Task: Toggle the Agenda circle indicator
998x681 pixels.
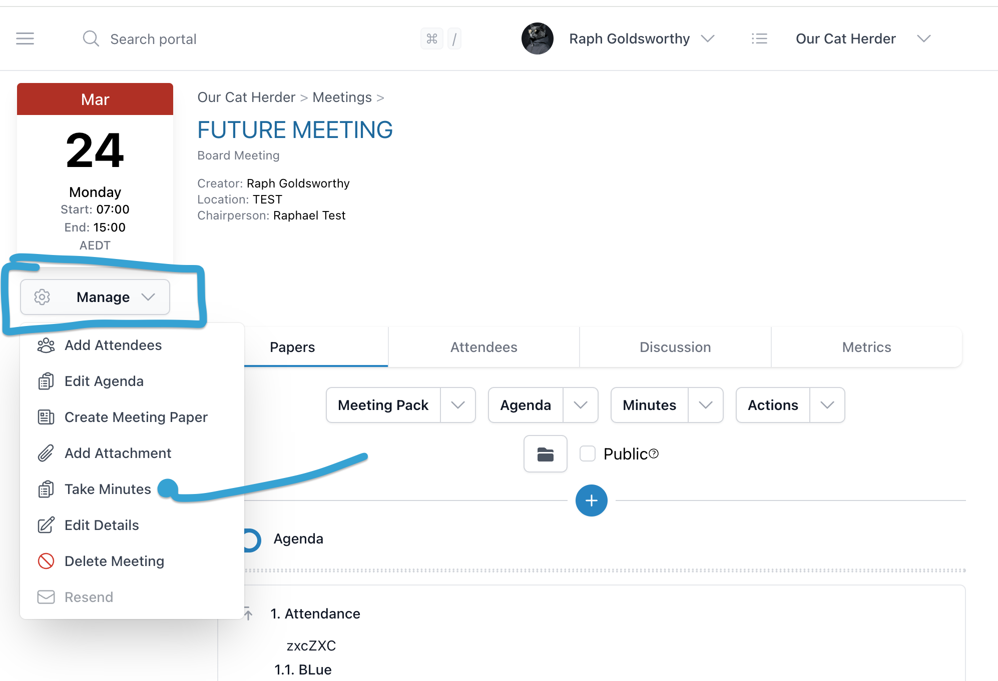Action: pos(252,539)
